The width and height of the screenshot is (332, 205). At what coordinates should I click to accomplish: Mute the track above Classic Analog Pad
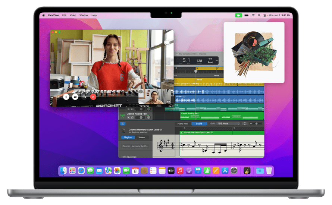[x=128, y=109]
